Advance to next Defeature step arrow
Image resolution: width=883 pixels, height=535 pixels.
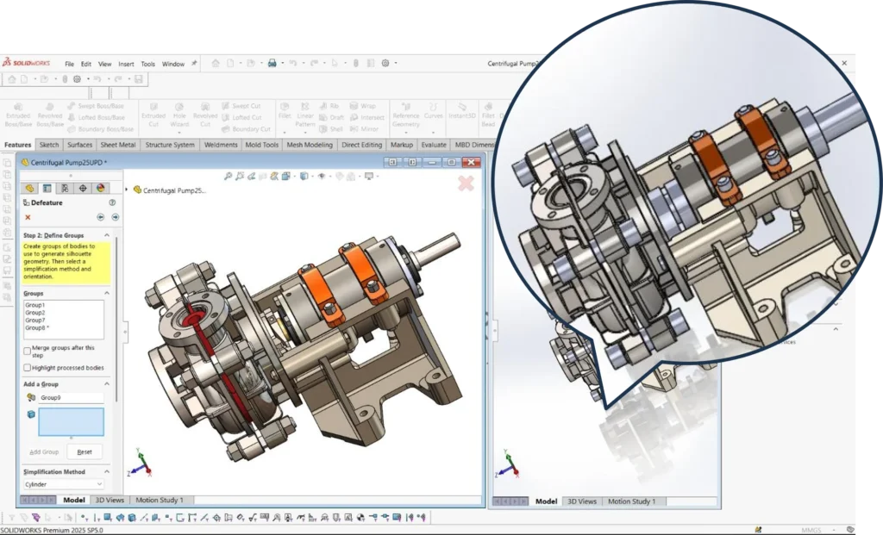click(x=115, y=217)
